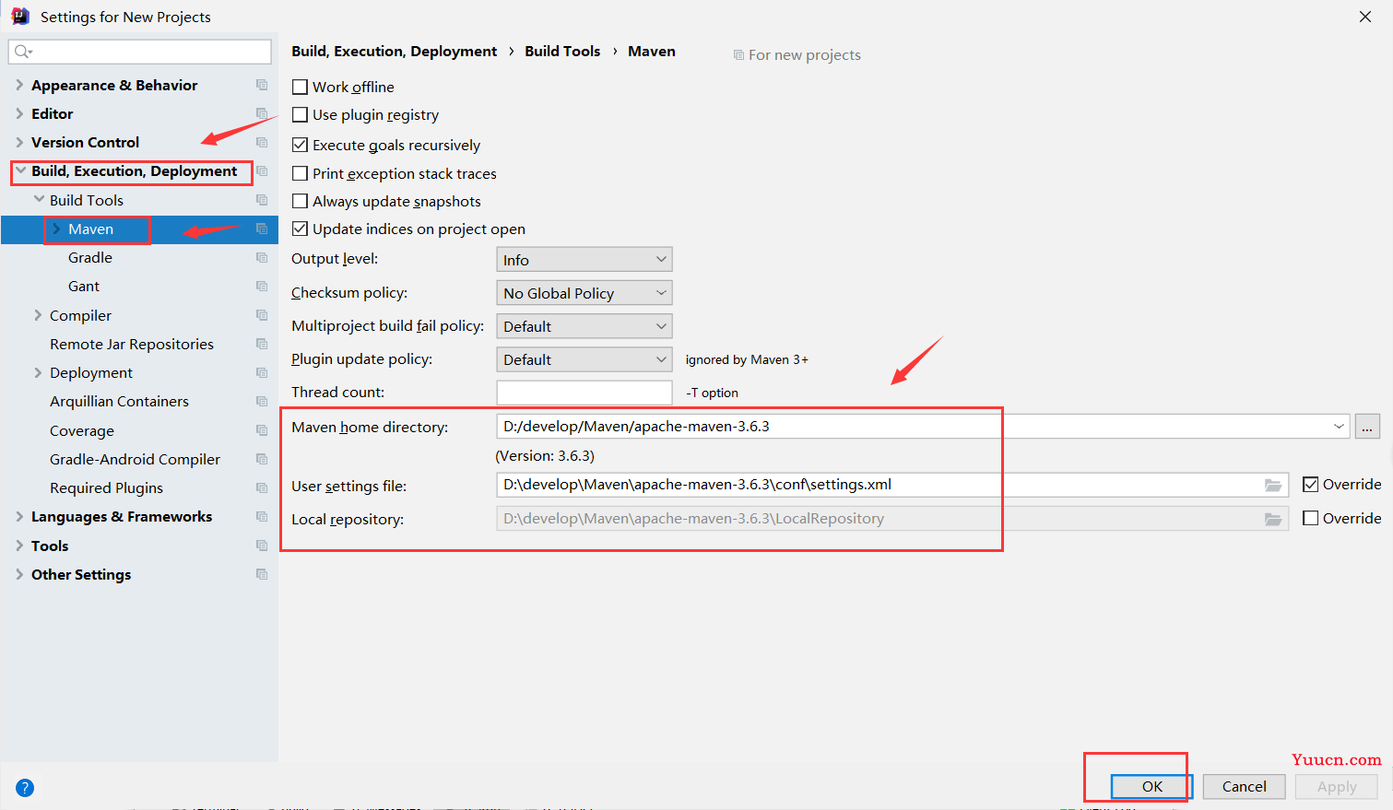Open Maven home directory dropdown arrow
Viewport: 1393px width, 810px height.
click(1339, 427)
